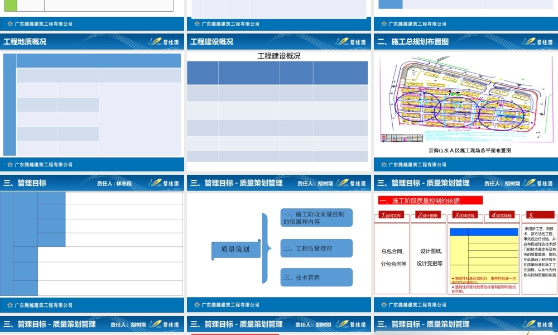Click the house icon in 施工总规划布置图 slide footer

384,165
